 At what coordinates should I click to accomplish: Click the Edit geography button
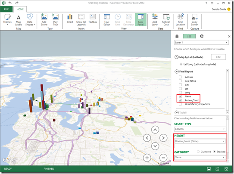pos(218,57)
